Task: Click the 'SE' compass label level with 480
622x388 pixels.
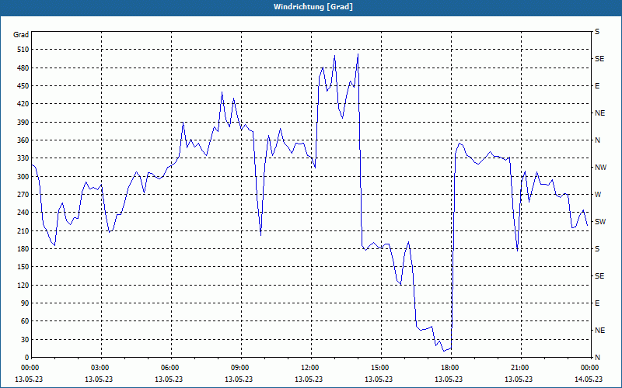Action: click(x=599, y=59)
